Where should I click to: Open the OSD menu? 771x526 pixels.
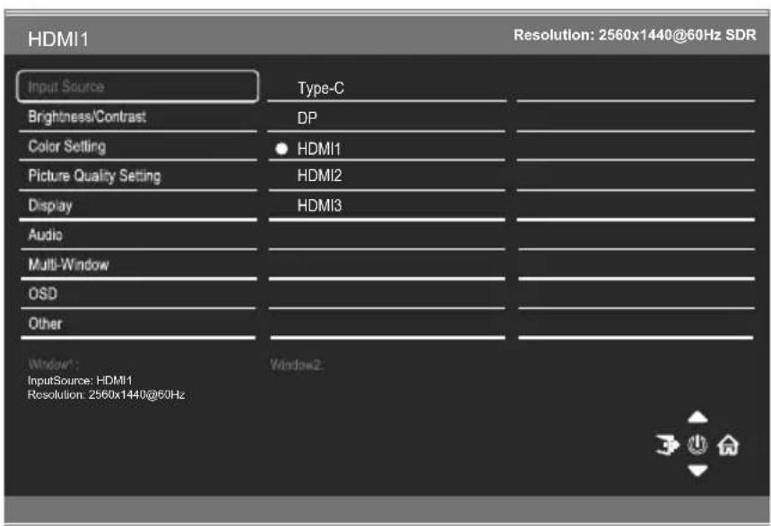[x=138, y=294]
